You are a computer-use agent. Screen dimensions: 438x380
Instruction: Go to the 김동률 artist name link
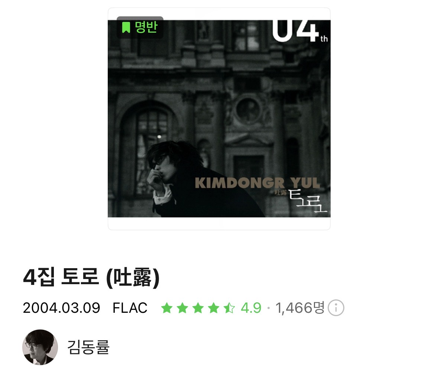(88, 347)
